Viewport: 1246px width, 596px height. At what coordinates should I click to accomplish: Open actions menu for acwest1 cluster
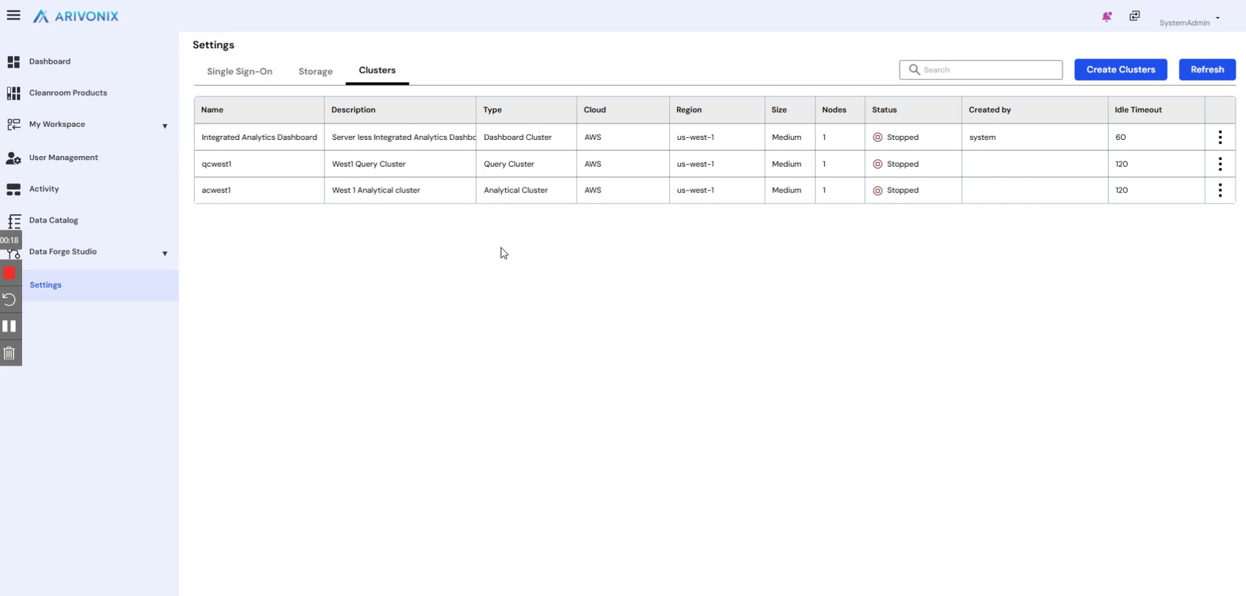tap(1219, 190)
